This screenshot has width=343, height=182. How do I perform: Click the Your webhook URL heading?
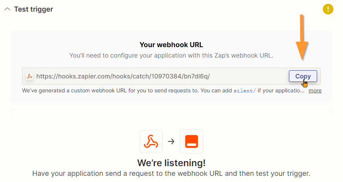tap(171, 44)
